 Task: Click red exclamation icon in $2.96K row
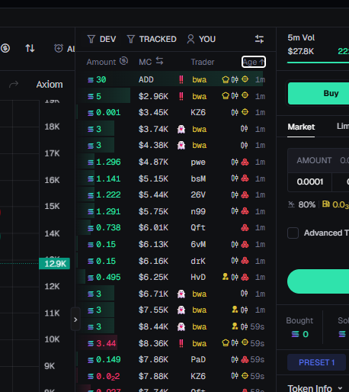click(181, 96)
